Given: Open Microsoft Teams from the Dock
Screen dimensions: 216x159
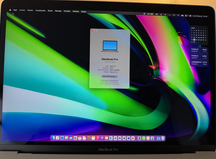Looking at the screenshot, I should tap(115, 138).
